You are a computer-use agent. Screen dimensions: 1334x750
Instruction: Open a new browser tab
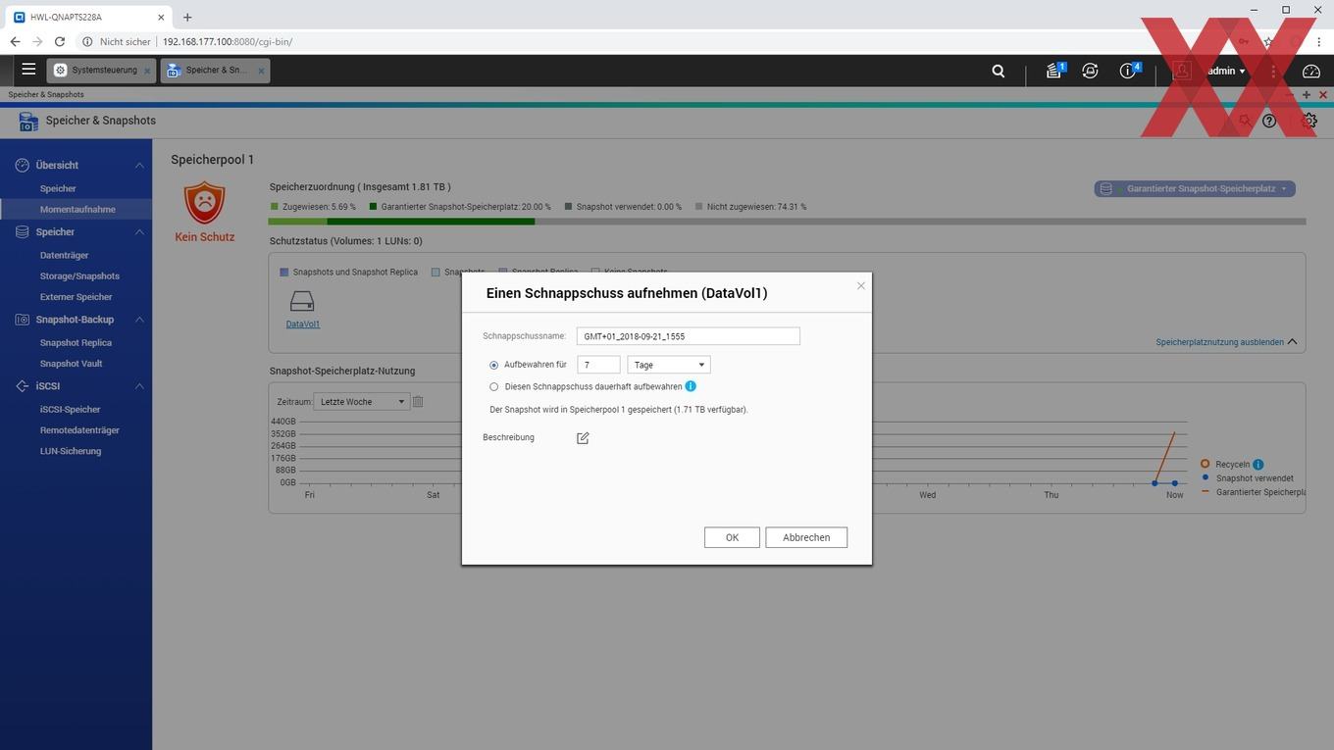coord(187,17)
